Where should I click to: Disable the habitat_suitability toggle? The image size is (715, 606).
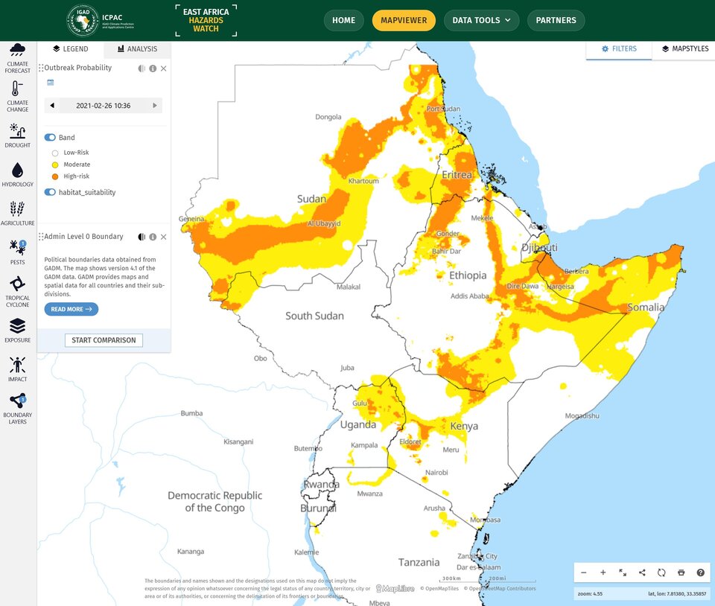[51, 192]
